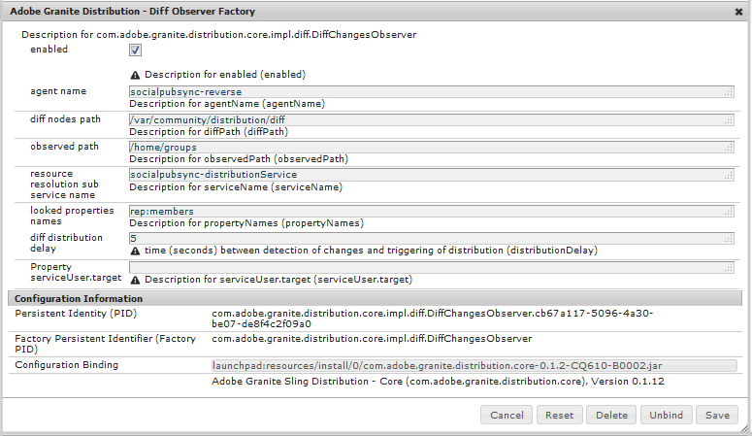
Task: Click the 'observed path' label
Action: (64, 147)
